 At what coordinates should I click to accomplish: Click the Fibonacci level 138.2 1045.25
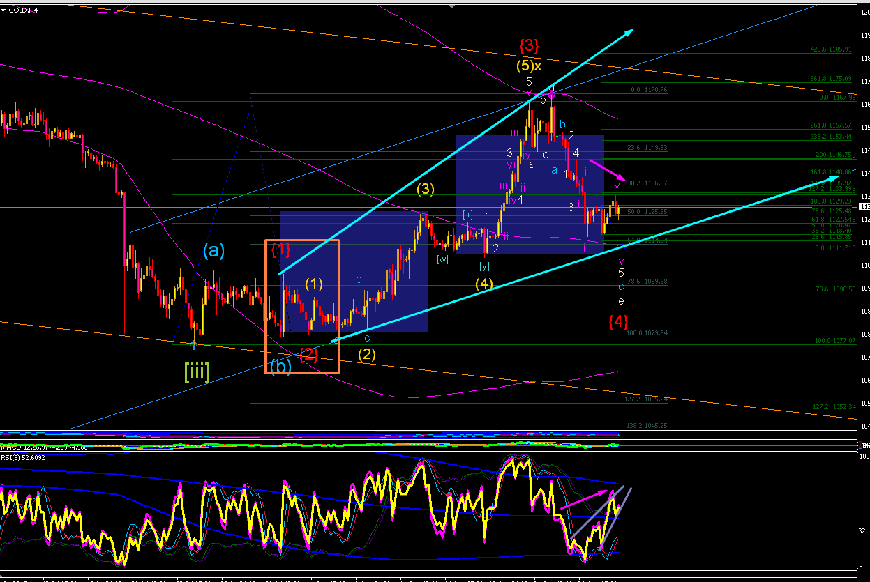(646, 425)
